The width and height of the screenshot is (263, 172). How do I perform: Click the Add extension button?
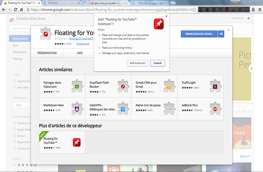click(x=137, y=63)
